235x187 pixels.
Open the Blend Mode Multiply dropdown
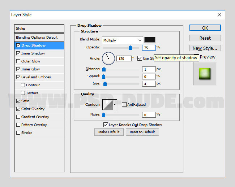122,40
